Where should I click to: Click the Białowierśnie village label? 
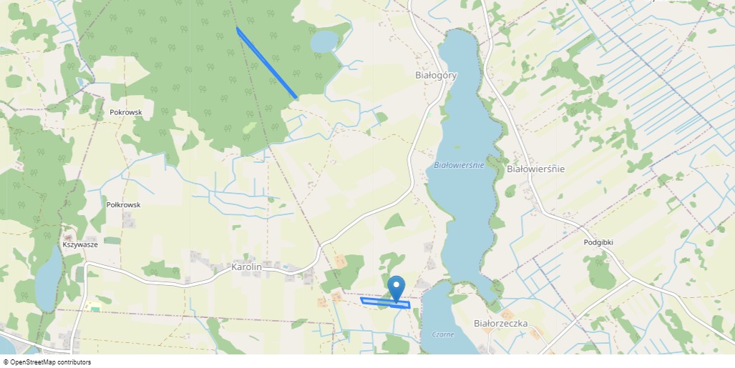coord(535,169)
